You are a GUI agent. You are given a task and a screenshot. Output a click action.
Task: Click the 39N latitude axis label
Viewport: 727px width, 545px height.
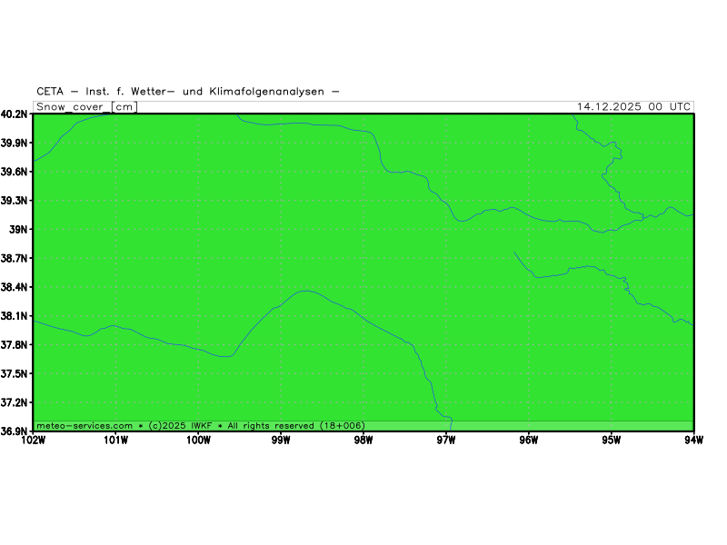click(x=20, y=230)
